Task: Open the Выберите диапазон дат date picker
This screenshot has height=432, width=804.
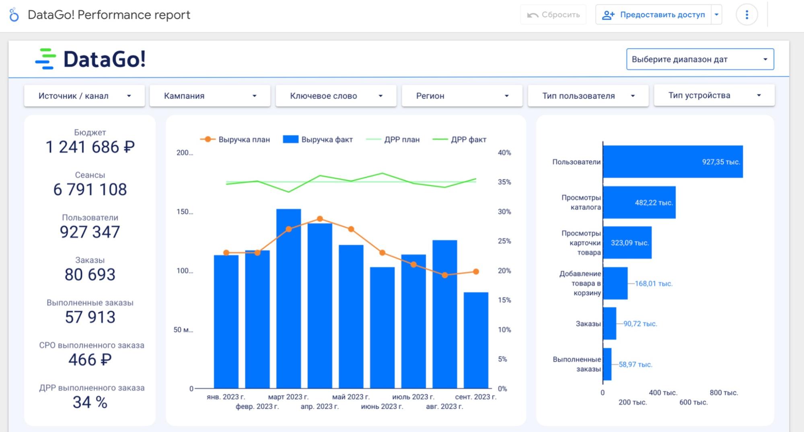Action: [x=700, y=59]
